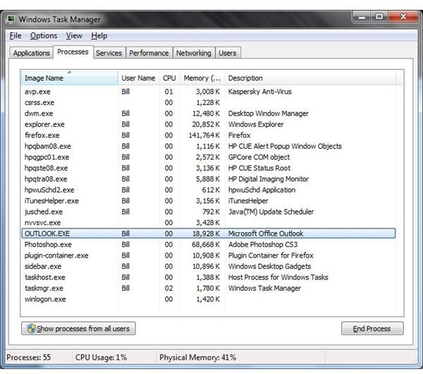Screen dimensions: 423x374
Task: Click the Task Manager title bar icon
Action: pyautogui.click(x=11, y=19)
